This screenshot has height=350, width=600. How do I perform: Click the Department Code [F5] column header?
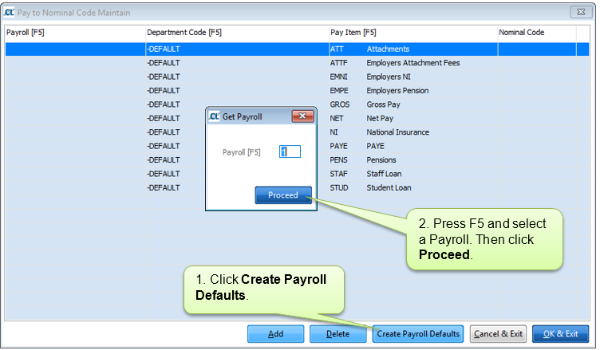point(235,33)
